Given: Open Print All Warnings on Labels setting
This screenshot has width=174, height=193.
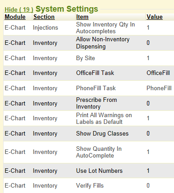Looking at the screenshot, I should click(104, 118).
